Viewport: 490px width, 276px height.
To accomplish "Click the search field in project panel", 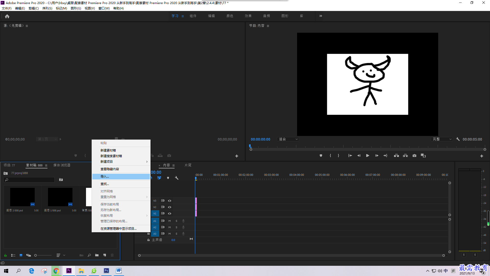I will coord(29,180).
